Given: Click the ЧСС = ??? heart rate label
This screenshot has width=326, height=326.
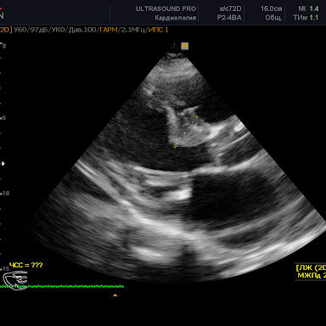Looking at the screenshot, I should (25, 265).
